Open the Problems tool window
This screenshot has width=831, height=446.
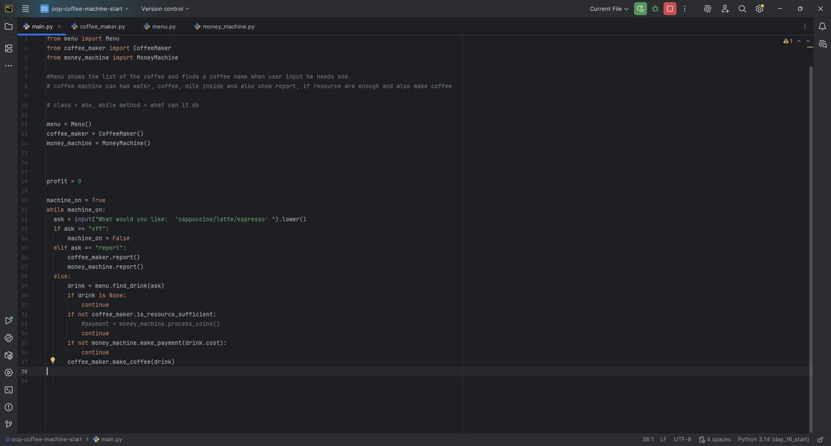click(x=8, y=407)
